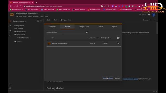166x93 pixels.
Task: Open Welcome To Colaboratory in new tab icon
Action: tap(118, 43)
